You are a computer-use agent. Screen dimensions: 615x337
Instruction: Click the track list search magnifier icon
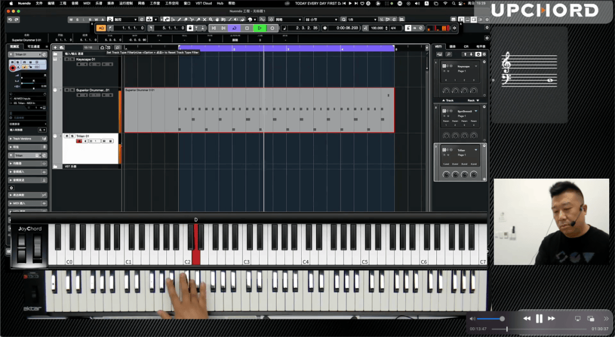(x=117, y=48)
